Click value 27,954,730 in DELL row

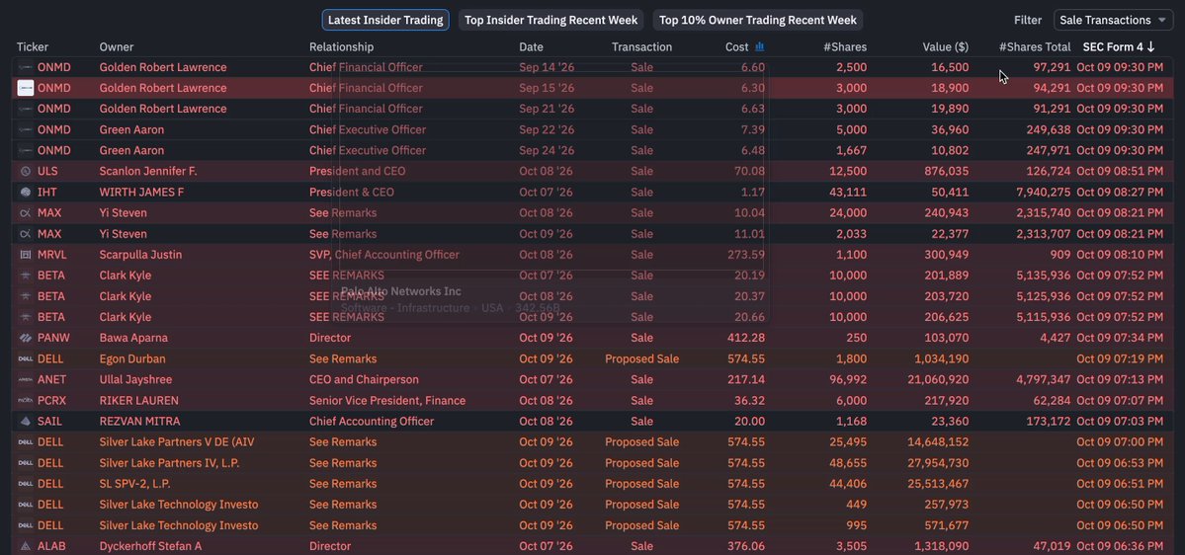(938, 463)
